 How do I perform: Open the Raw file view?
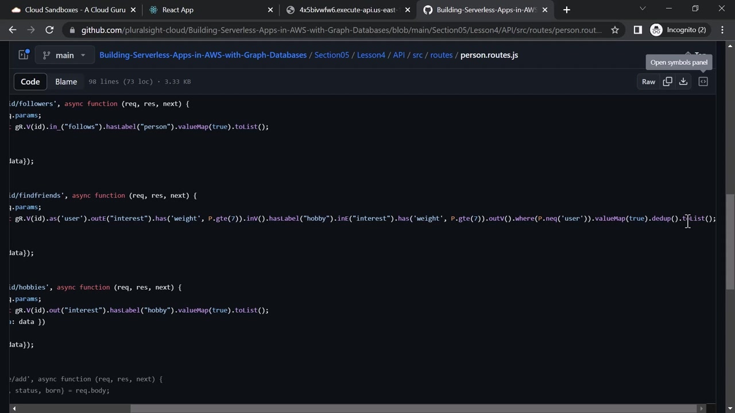(x=648, y=81)
